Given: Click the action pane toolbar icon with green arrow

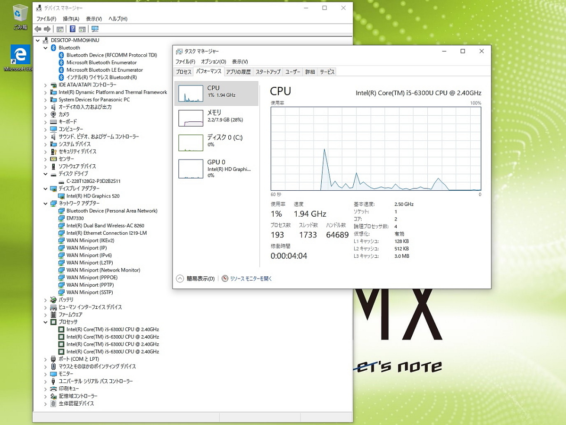Looking at the screenshot, I should [82, 29].
